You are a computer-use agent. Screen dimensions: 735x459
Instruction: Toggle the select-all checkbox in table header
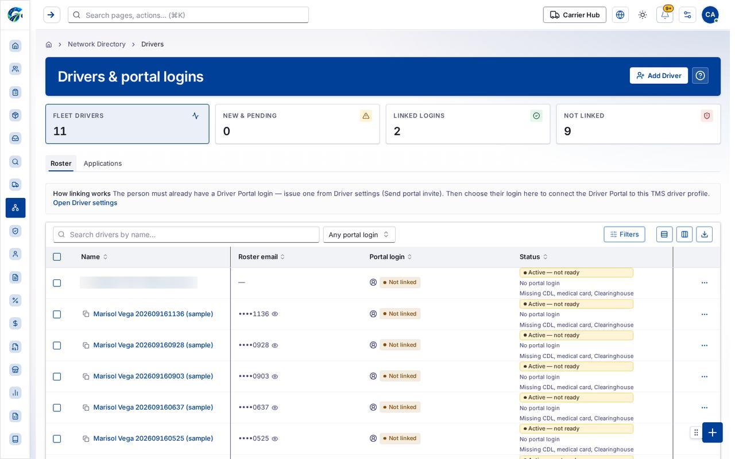click(x=57, y=257)
